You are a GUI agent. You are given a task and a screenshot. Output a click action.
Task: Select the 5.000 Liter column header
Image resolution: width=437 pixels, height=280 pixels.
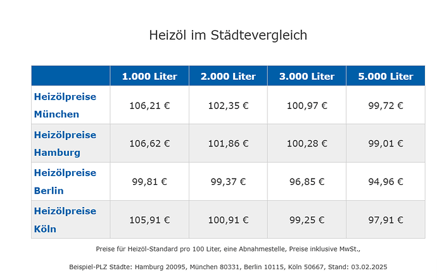click(386, 76)
